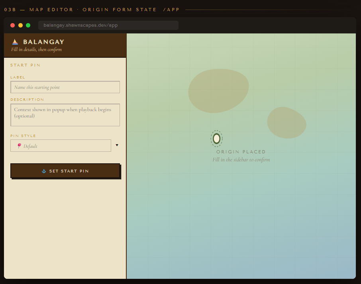The width and height of the screenshot is (361, 284).
Task: Click 'Fill in the sidebar to confirm' hint
Action: pos(241,160)
